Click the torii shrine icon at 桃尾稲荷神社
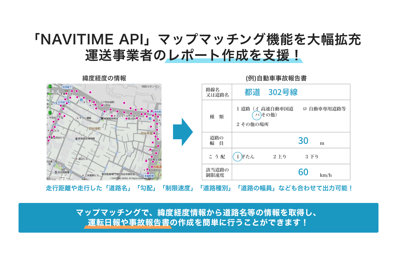This screenshot has width=397, height=264. [102, 118]
